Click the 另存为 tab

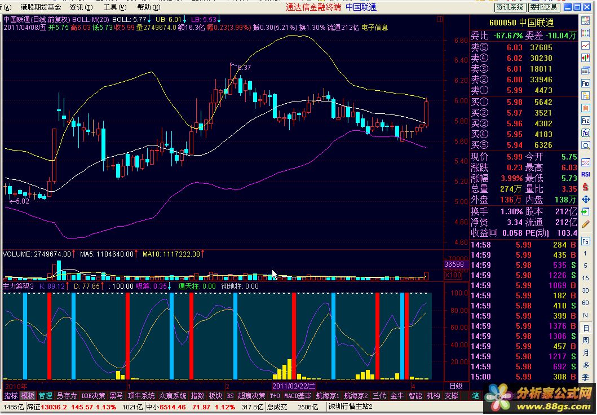pyautogui.click(x=67, y=396)
